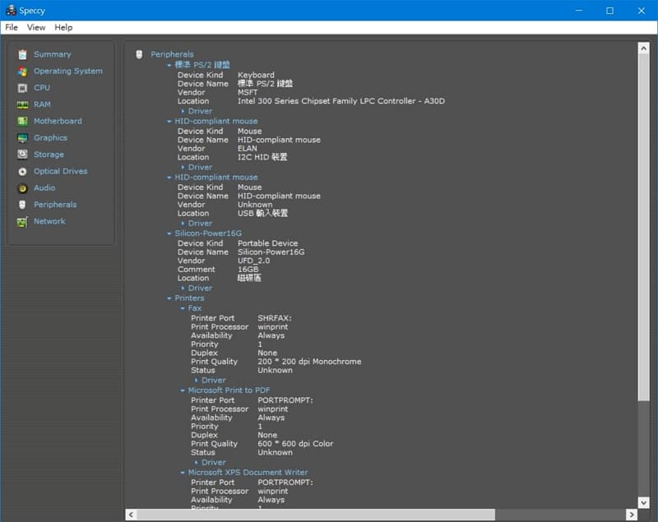The height and width of the screenshot is (522, 658).
Task: Expand Driver under Fax printer
Action: point(196,381)
